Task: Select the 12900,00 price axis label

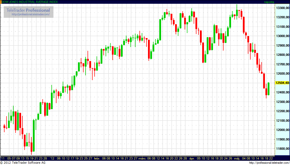Action: click(282, 45)
